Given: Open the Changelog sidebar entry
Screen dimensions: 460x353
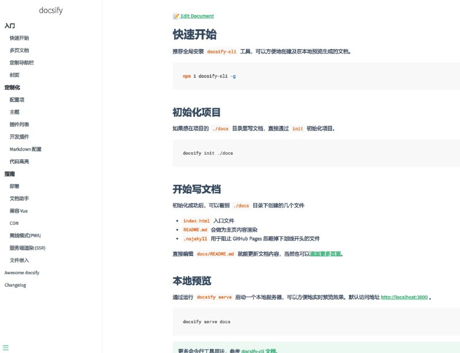Looking at the screenshot, I should click(16, 285).
